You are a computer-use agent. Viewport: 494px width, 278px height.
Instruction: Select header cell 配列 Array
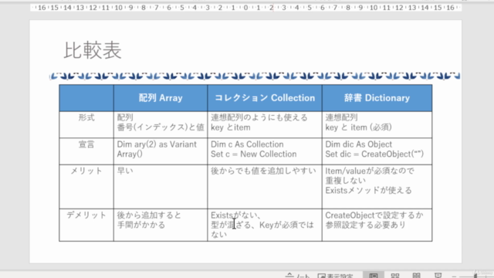pyautogui.click(x=161, y=98)
